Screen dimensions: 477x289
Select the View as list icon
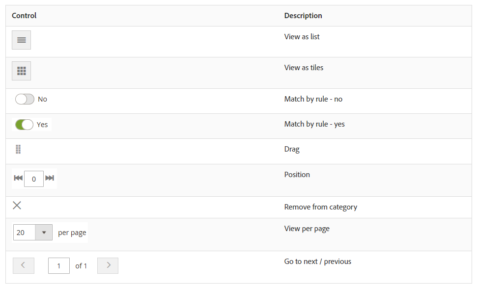tap(21, 40)
